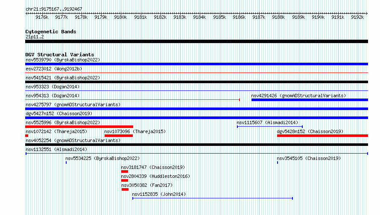
Task: Open nsv5534225 (ByrskaBishop2022) label
Action: coord(102,158)
